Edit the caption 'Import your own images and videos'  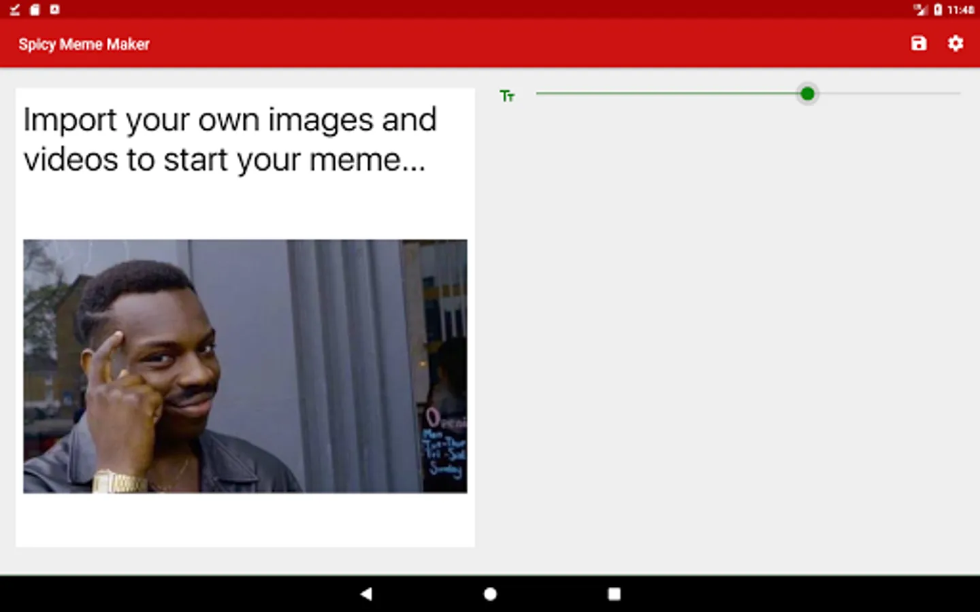click(x=230, y=139)
